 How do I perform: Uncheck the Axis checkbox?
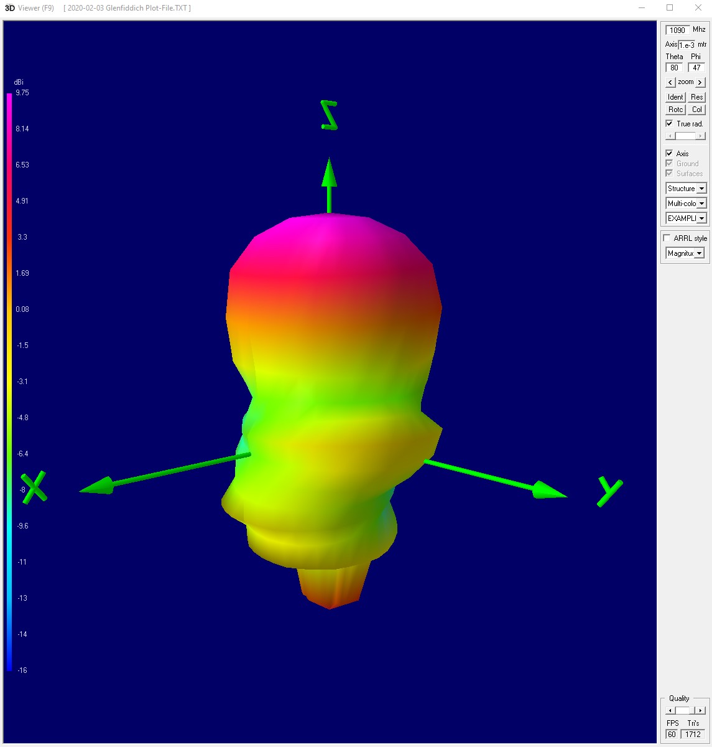tap(670, 153)
